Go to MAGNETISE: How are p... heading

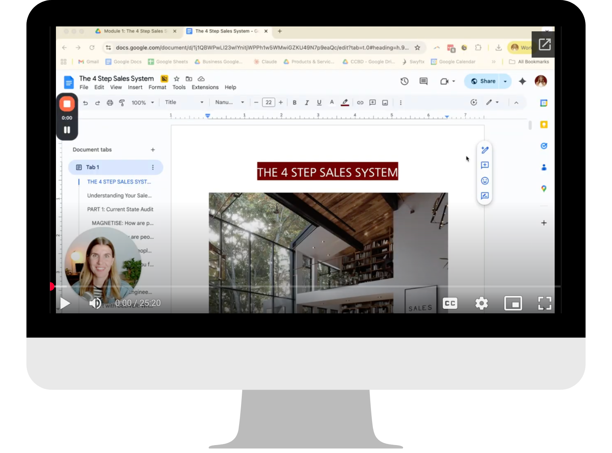122,223
